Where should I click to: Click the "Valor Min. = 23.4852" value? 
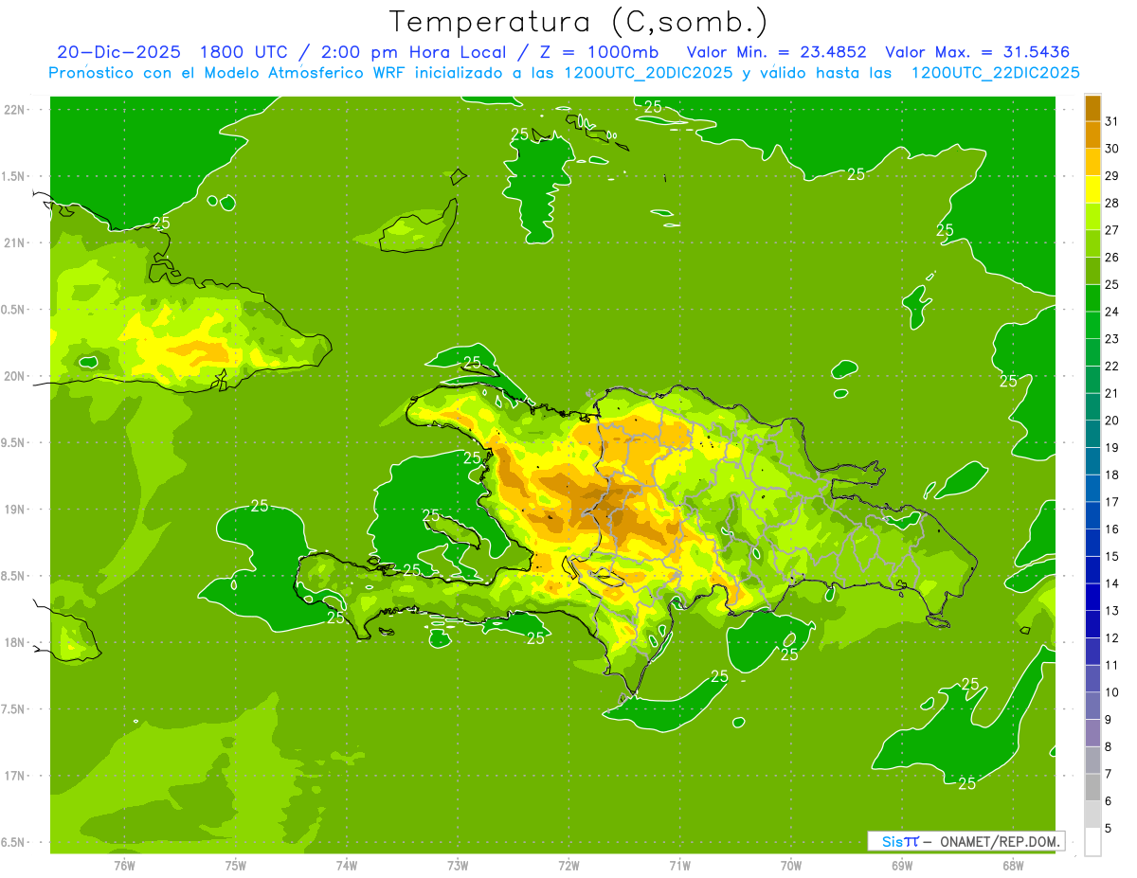[x=776, y=52]
